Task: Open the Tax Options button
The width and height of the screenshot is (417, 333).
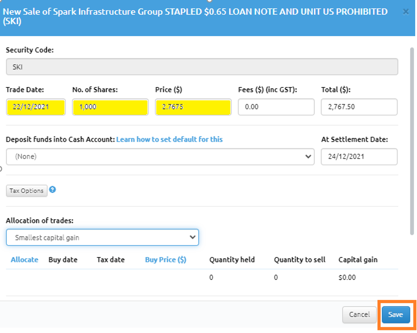Action: tap(27, 190)
